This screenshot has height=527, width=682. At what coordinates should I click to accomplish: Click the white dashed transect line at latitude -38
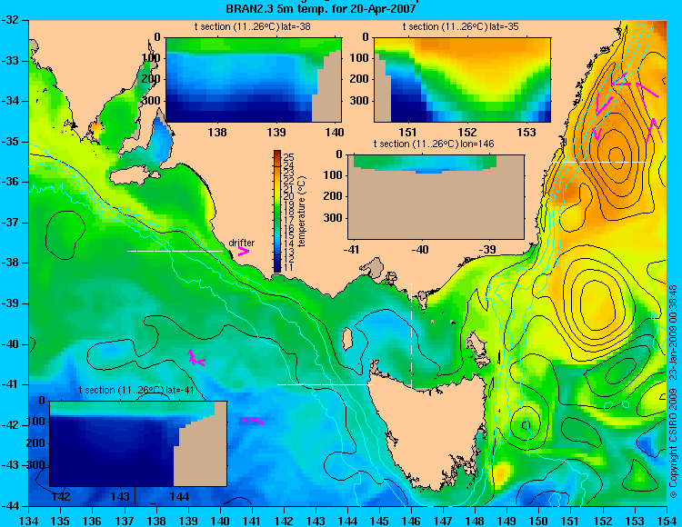click(x=175, y=251)
